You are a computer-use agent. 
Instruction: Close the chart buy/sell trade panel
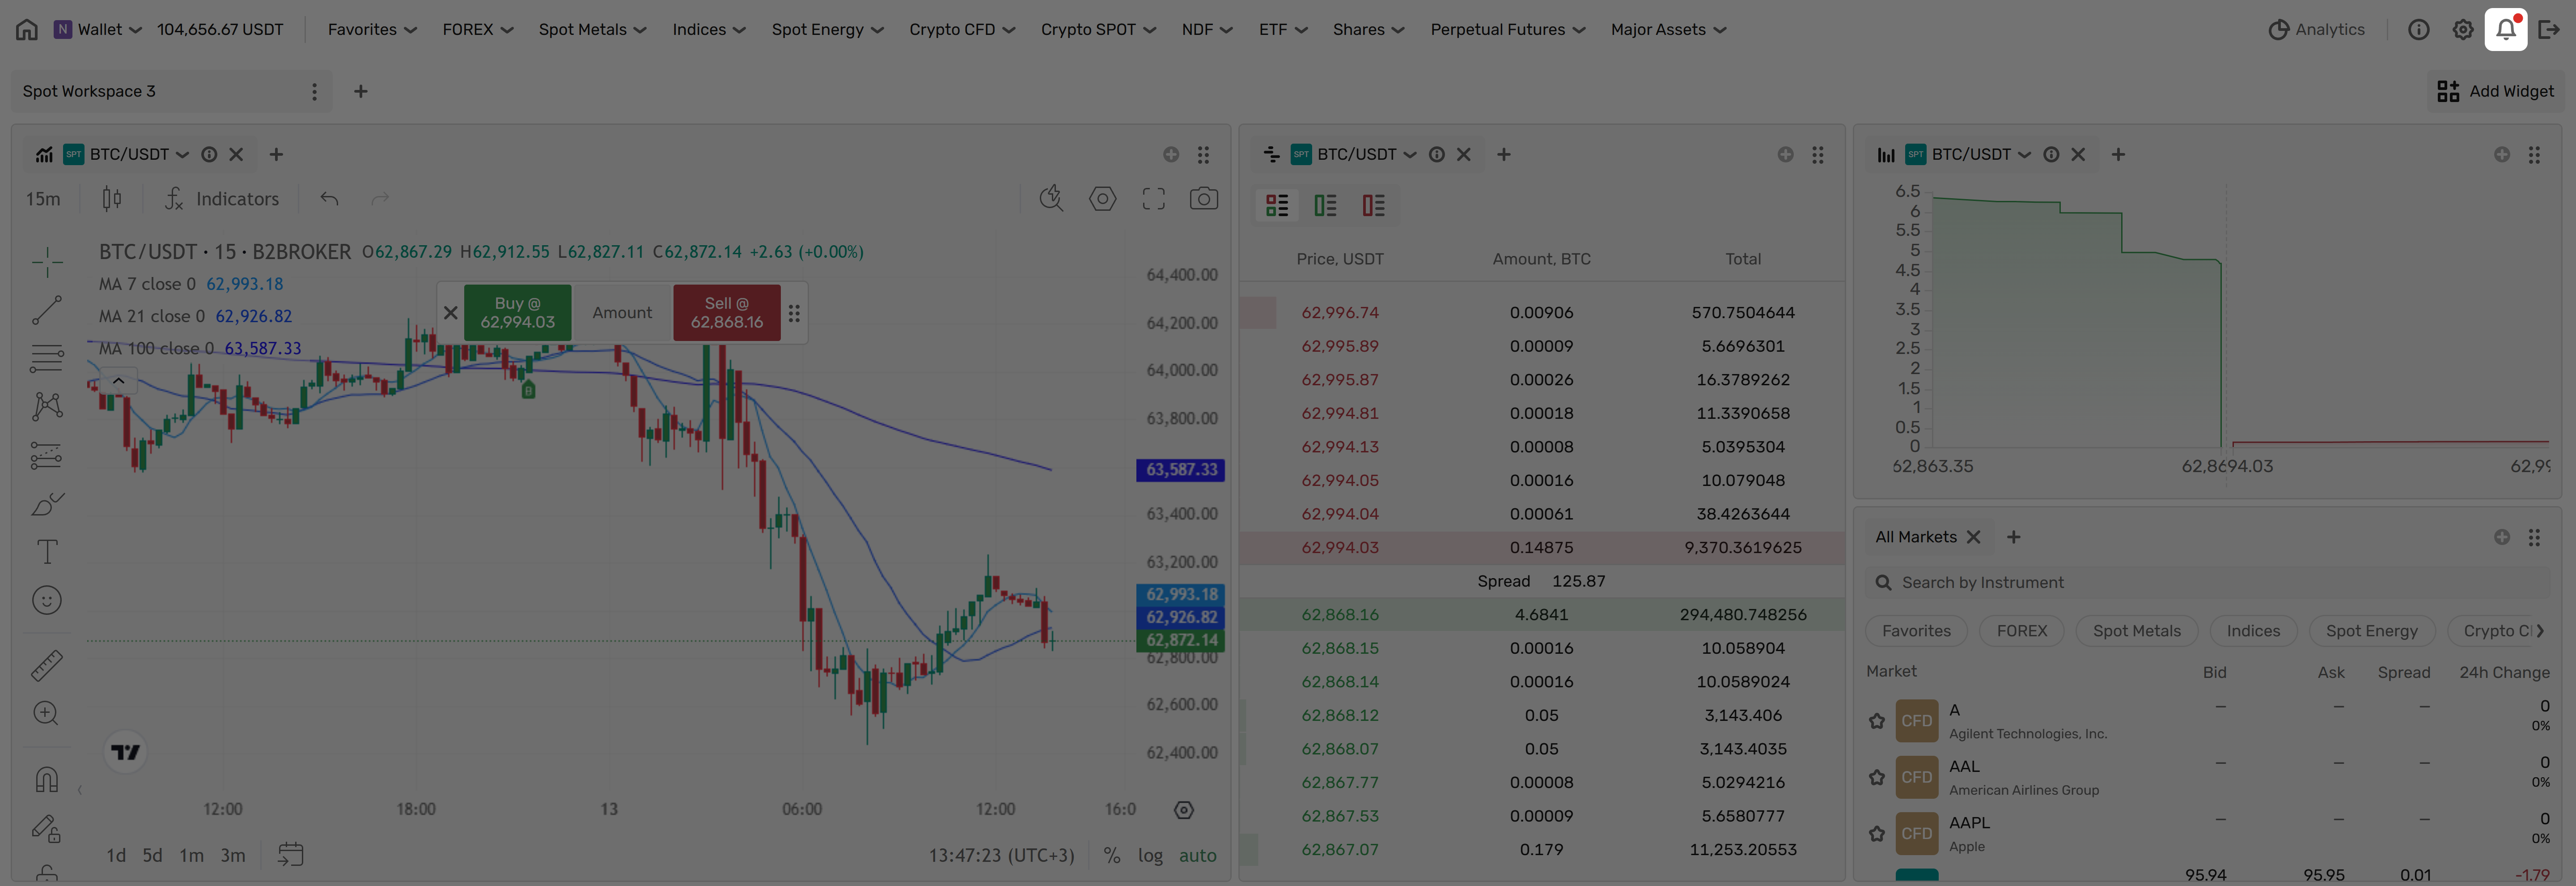pyautogui.click(x=451, y=313)
